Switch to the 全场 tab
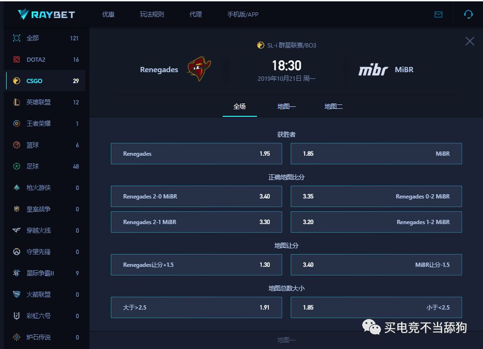 (239, 106)
